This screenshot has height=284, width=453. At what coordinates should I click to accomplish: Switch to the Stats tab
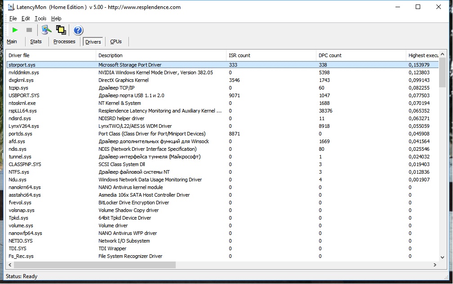[36, 42]
